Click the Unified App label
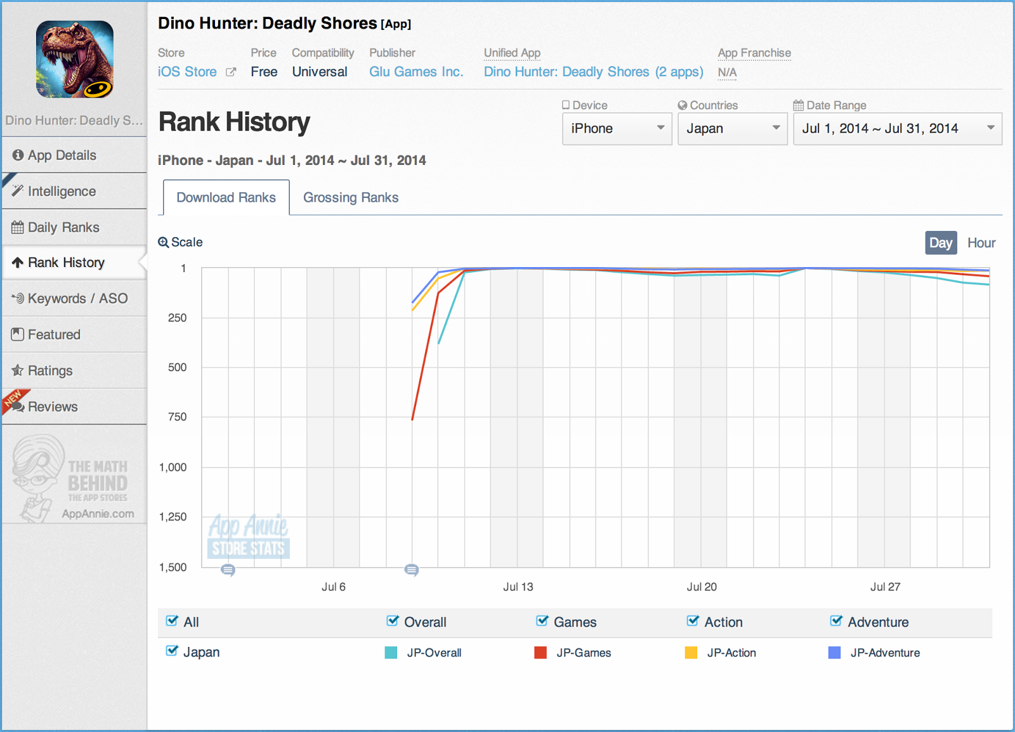The image size is (1015, 732). click(x=512, y=53)
